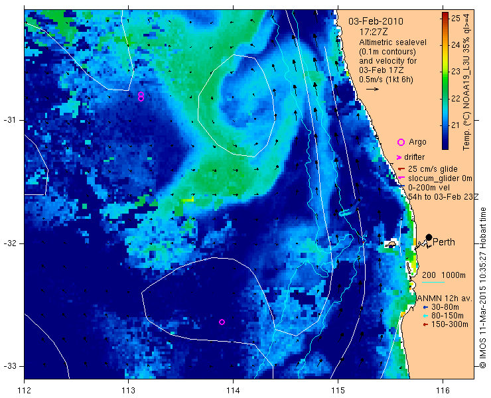Viewport: 491px width, 398px height.
Task: Click the dark red top of the colorbar
Action: [445, 15]
